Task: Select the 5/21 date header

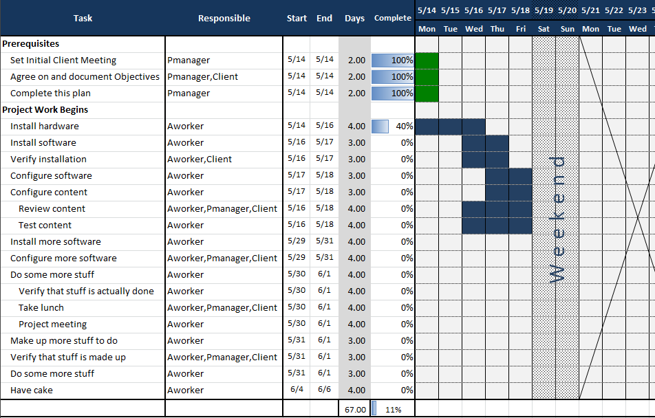Action: 590,10
